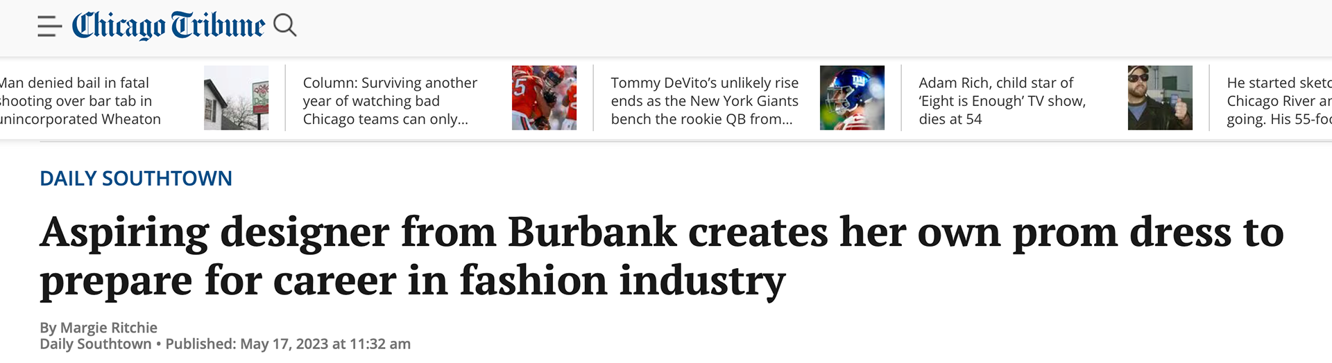Click the 'Aspiring designer from Burbank' headline

pos(662,256)
